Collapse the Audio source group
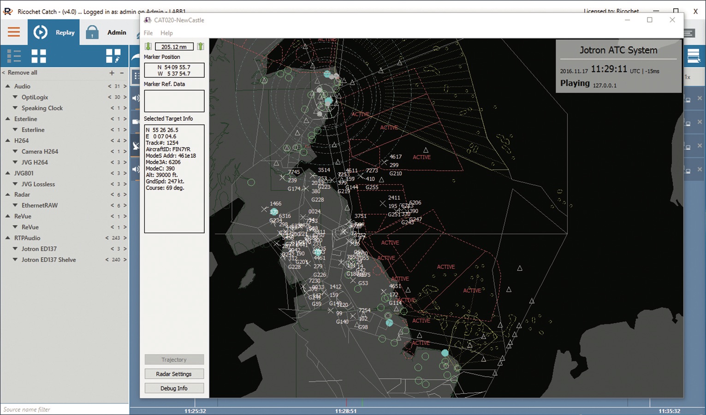The width and height of the screenshot is (706, 415). click(x=8, y=86)
